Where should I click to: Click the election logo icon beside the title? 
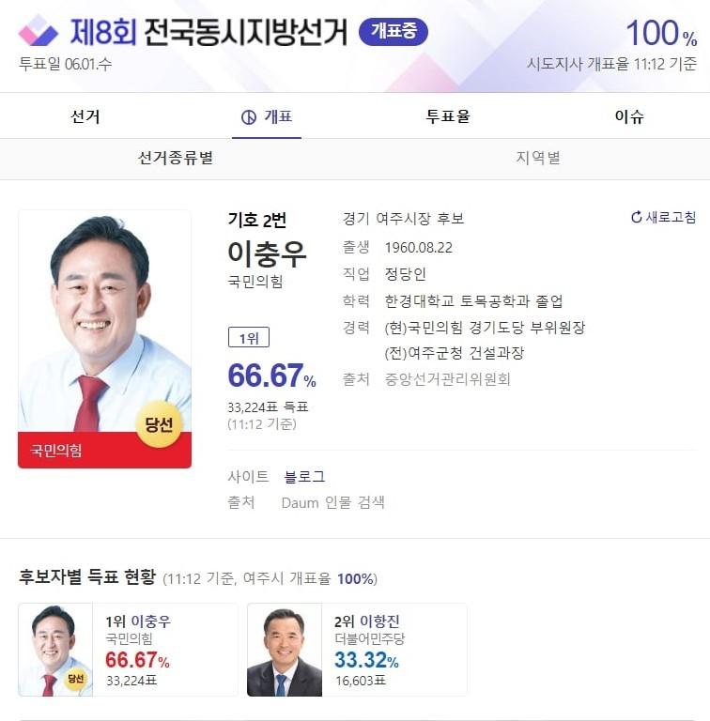(x=39, y=30)
